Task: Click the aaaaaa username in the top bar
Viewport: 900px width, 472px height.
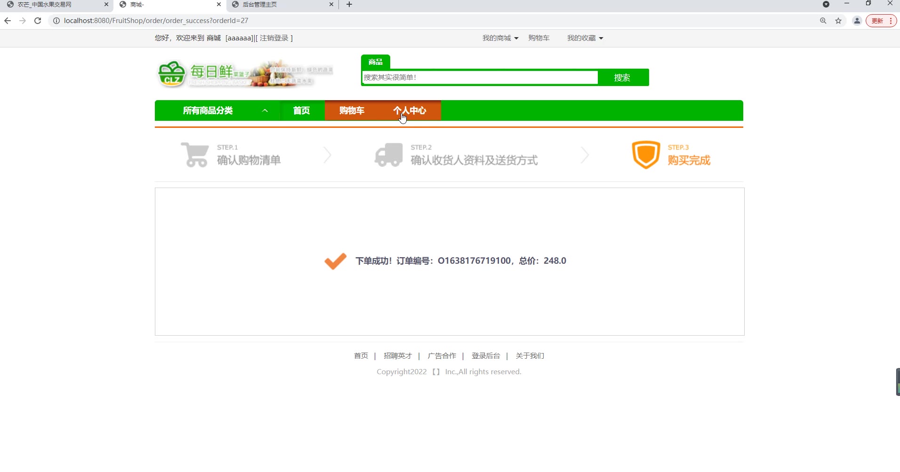Action: (239, 38)
